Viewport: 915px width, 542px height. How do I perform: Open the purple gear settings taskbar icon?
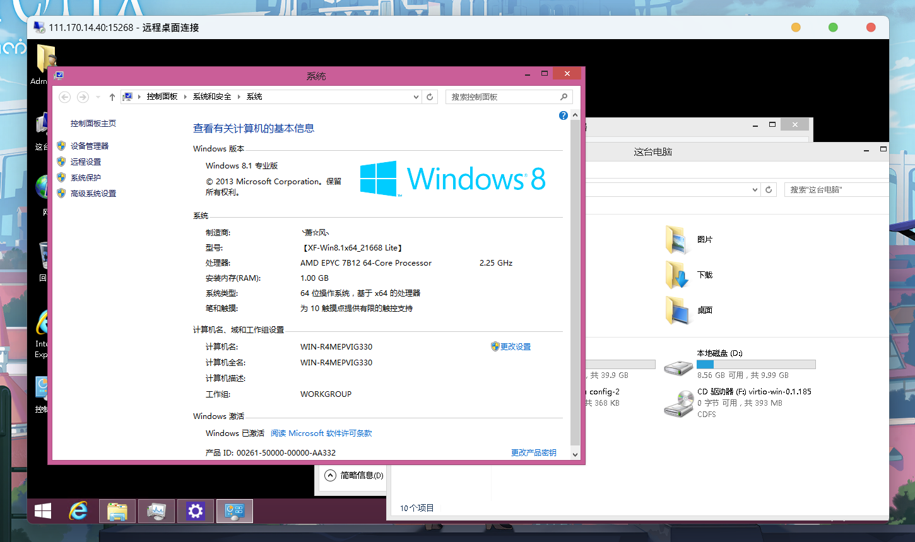tap(196, 511)
